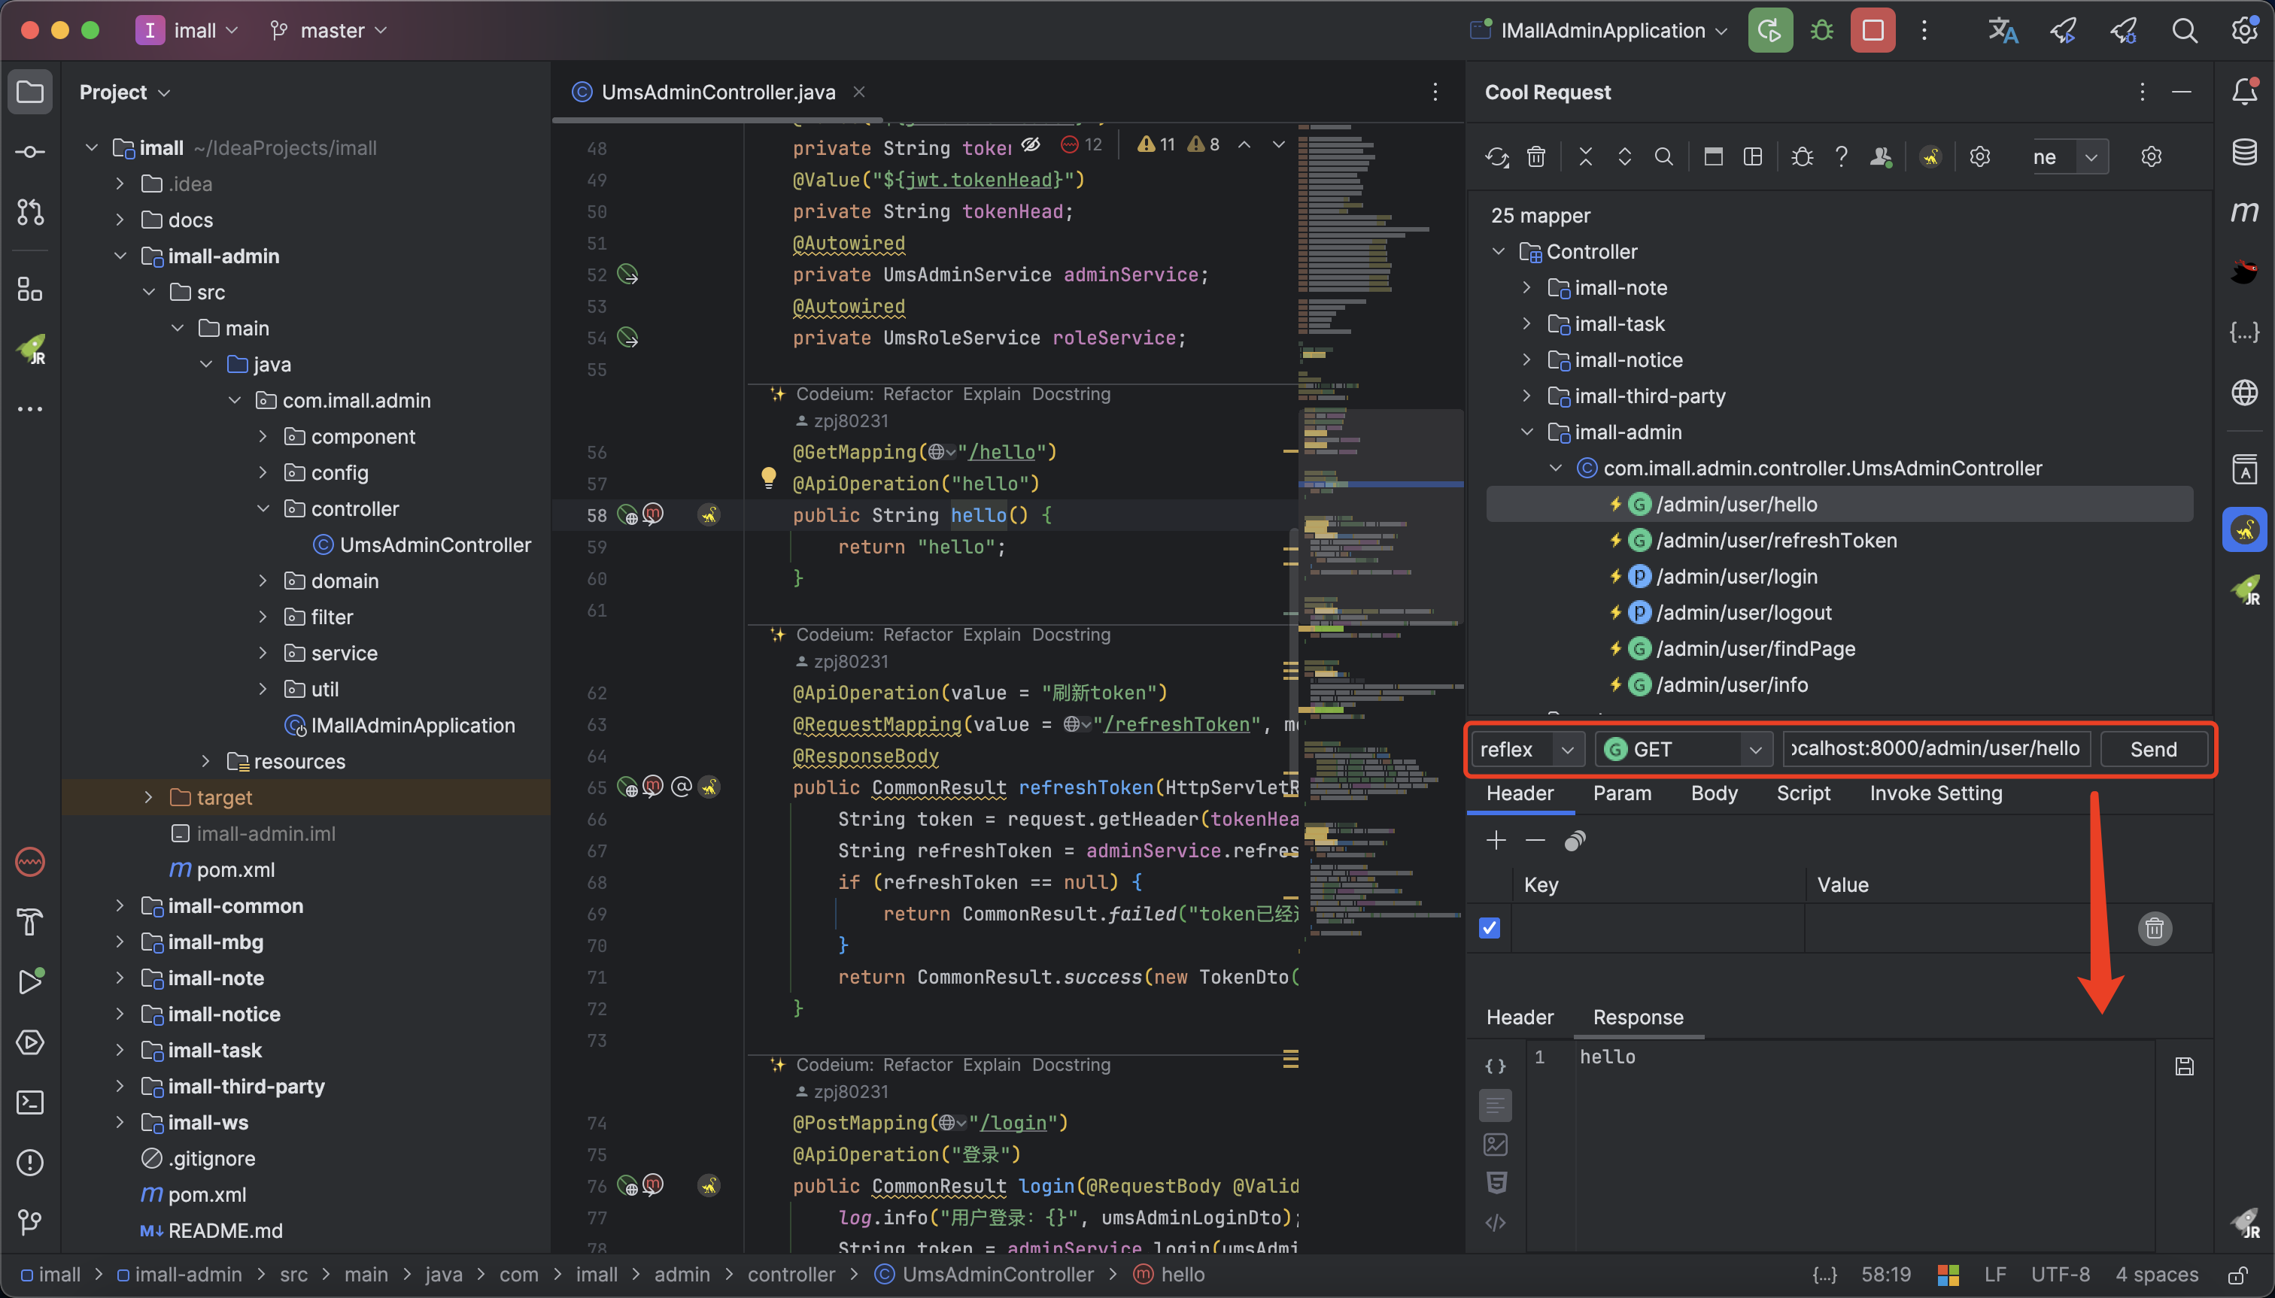Click the JSON braces format toggle in response
The height and width of the screenshot is (1298, 2275).
[x=1496, y=1066]
